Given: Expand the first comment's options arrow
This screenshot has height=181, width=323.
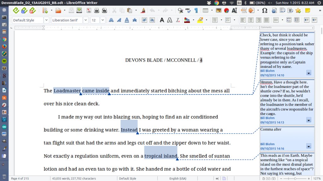Looking at the screenshot, I should click(308, 73).
